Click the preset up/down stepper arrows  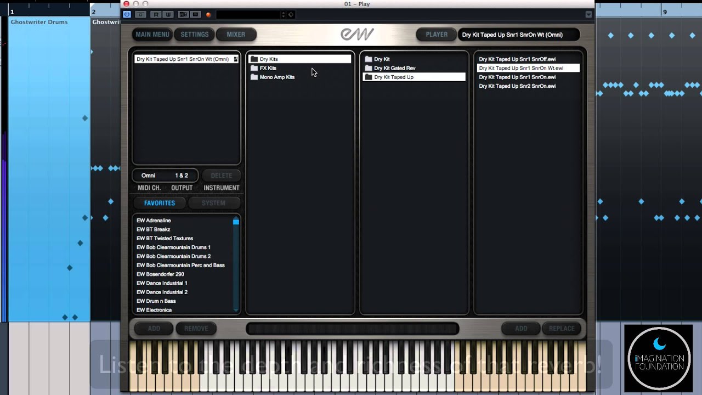pyautogui.click(x=282, y=15)
